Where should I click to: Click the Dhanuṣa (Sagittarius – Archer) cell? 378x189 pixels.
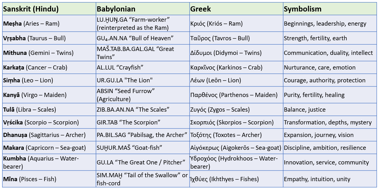click(44, 135)
